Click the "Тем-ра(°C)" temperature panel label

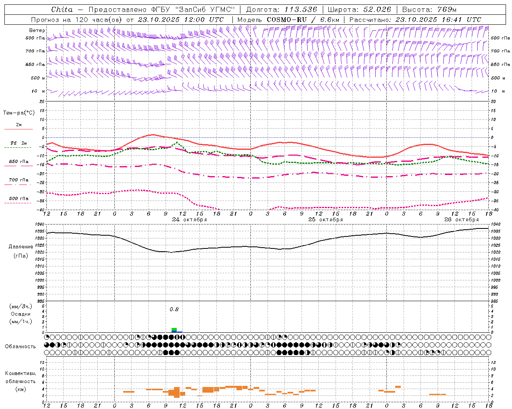(x=19, y=113)
